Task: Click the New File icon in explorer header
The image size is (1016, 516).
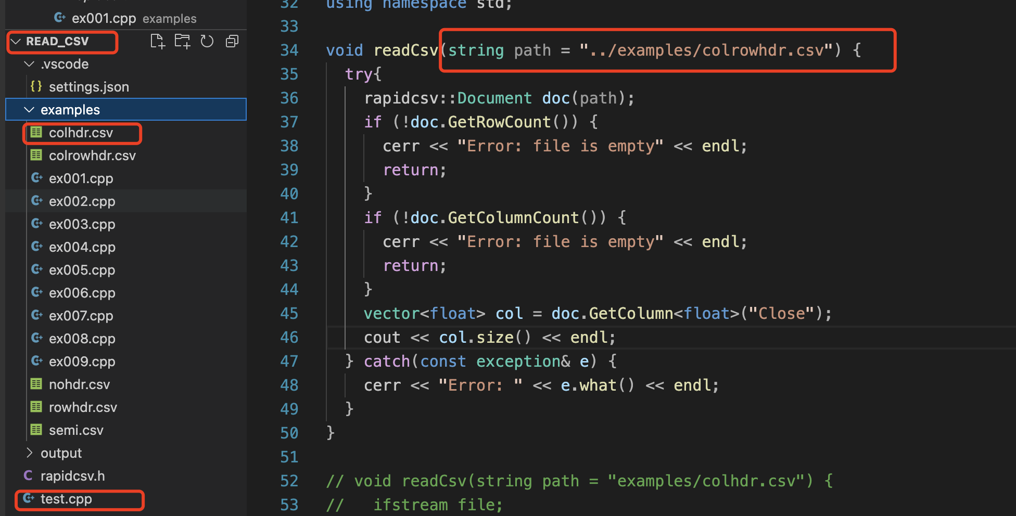Action: point(157,41)
